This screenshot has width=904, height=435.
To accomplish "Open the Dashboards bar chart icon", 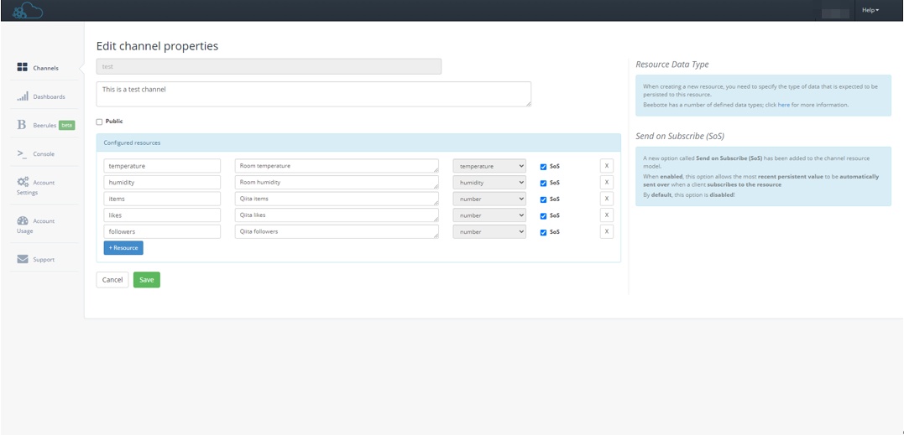I will (x=23, y=96).
